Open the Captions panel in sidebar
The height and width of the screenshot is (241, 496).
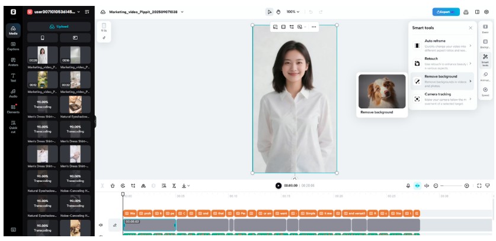[x=13, y=45]
